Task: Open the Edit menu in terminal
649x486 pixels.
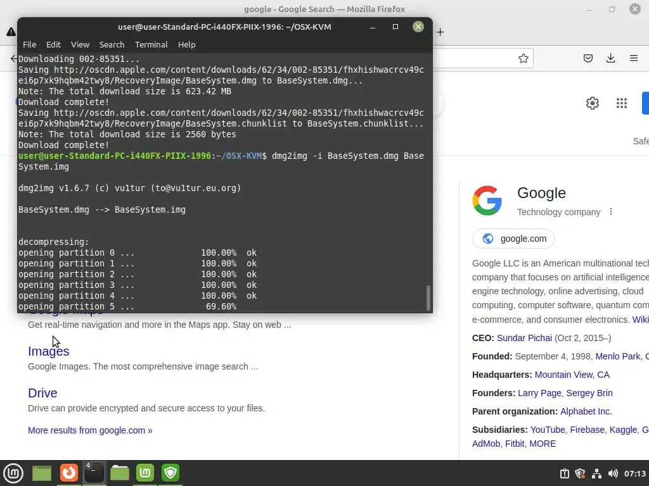Action: (53, 45)
